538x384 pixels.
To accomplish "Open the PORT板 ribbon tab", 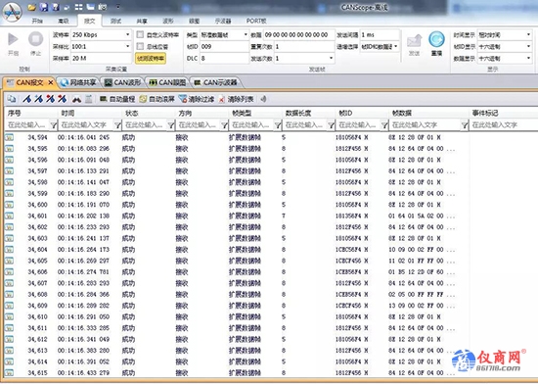I will [256, 21].
